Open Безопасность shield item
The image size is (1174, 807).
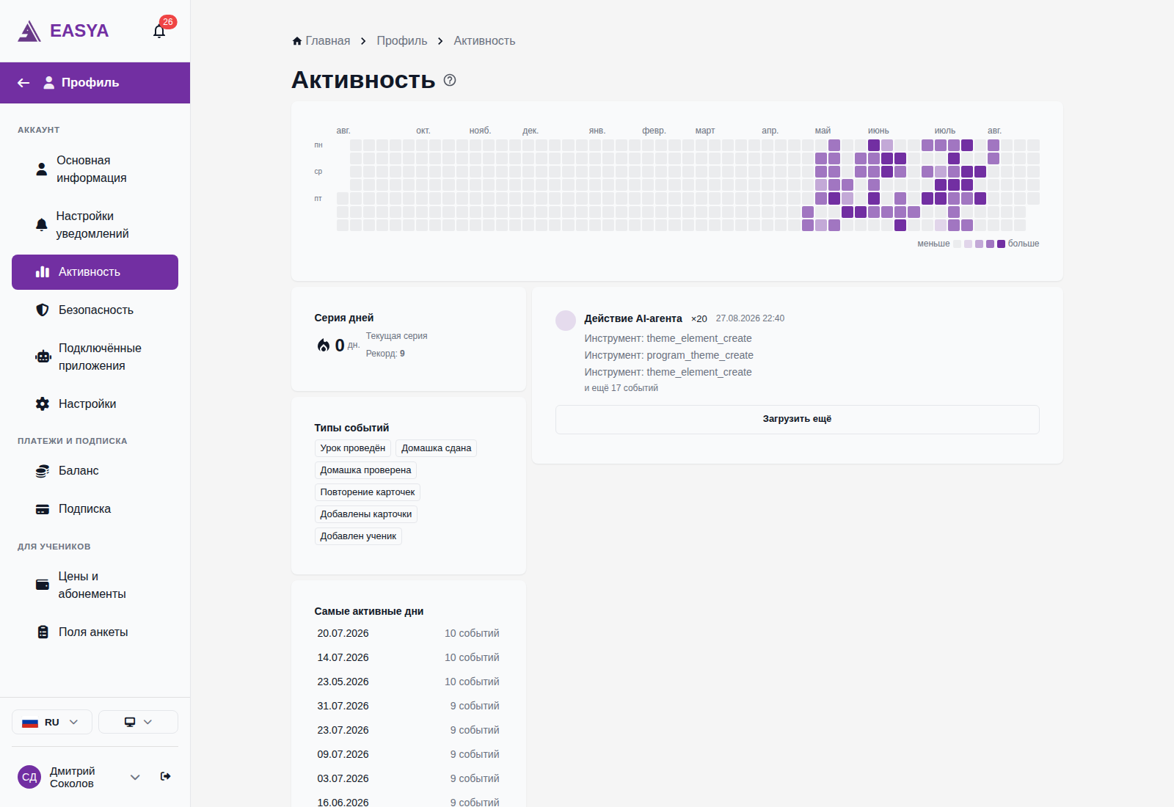pyautogui.click(x=95, y=310)
